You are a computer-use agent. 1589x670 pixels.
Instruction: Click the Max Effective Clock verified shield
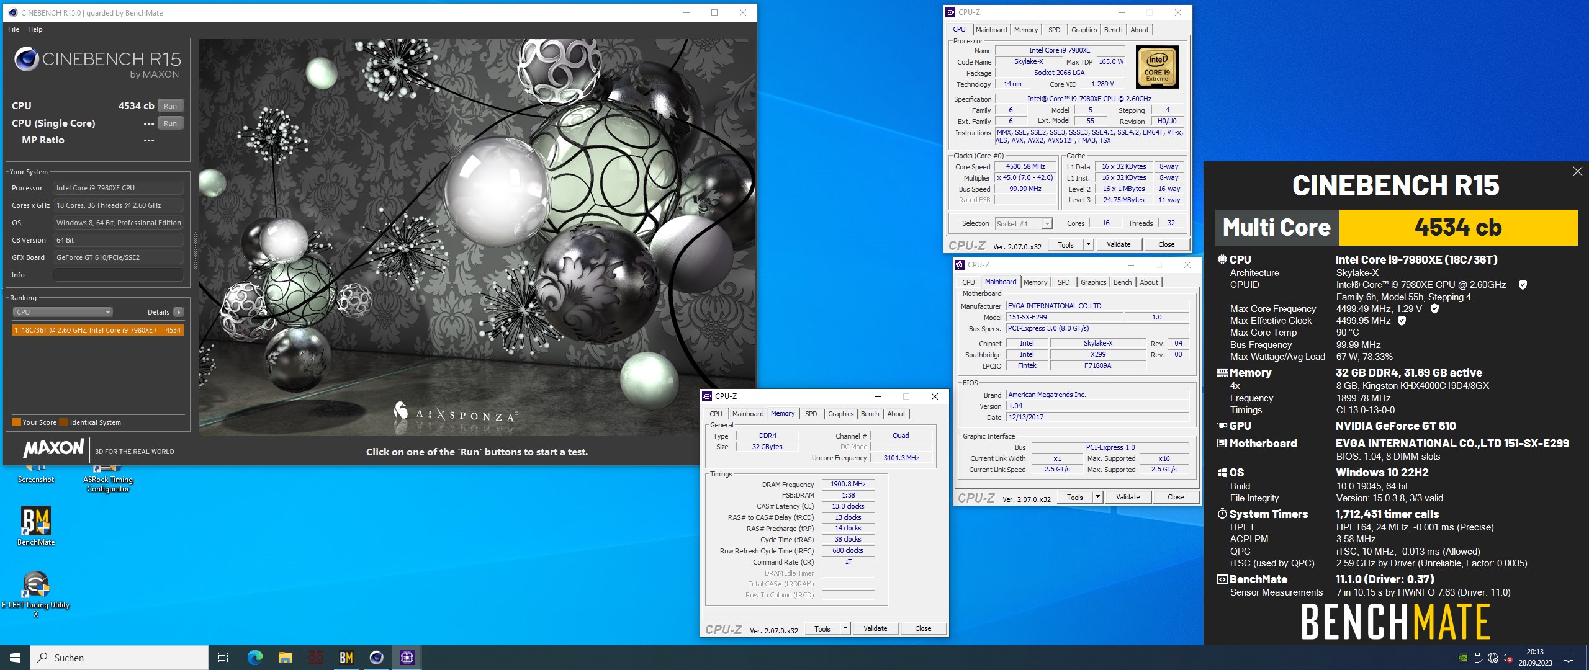tap(1402, 321)
